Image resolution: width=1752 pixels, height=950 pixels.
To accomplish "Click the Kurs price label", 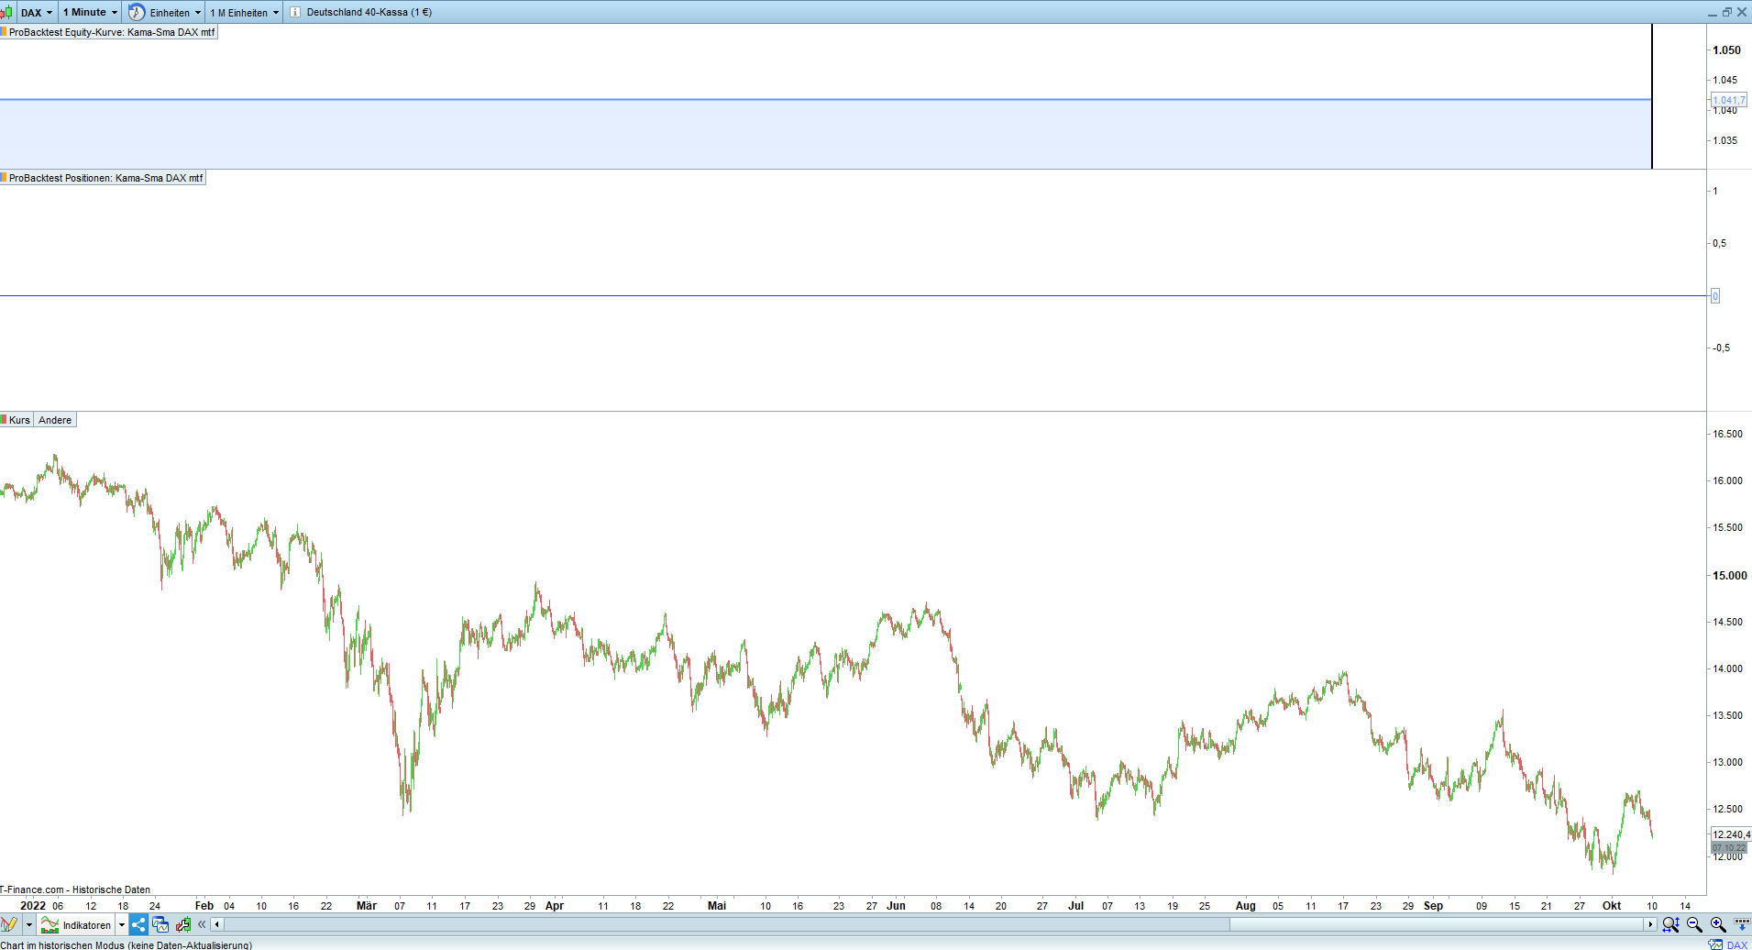I will [x=19, y=420].
